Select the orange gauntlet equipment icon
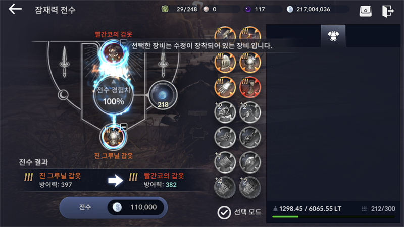Viewport: 404px width, 227px height. (225, 87)
